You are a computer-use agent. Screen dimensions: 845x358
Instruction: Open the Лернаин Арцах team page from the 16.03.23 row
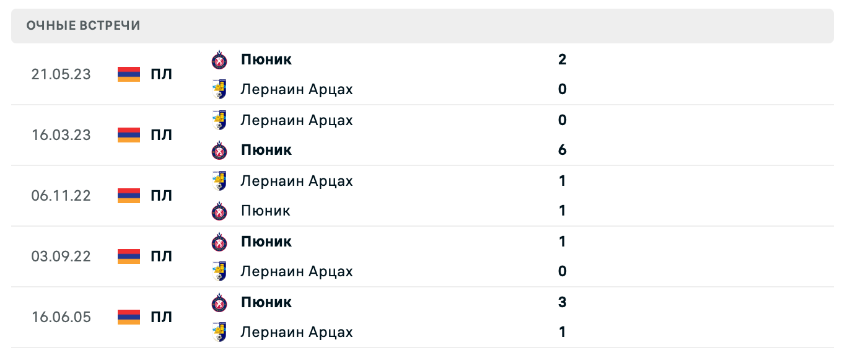(297, 120)
